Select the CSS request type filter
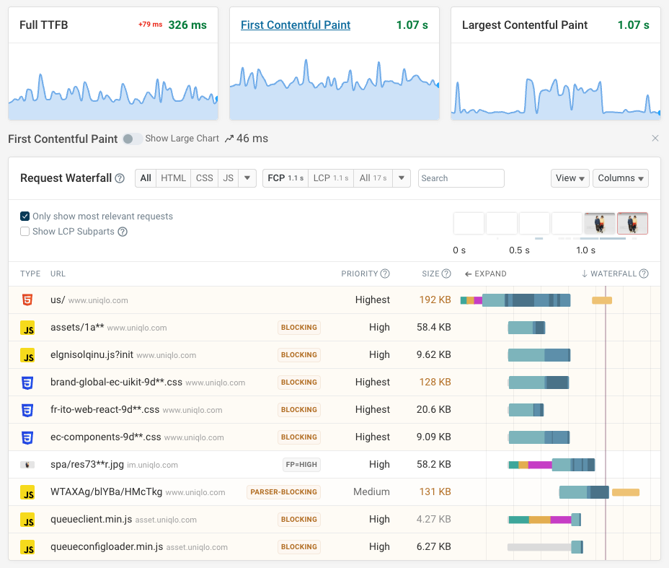Viewport: 669px width, 568px height. click(x=205, y=178)
